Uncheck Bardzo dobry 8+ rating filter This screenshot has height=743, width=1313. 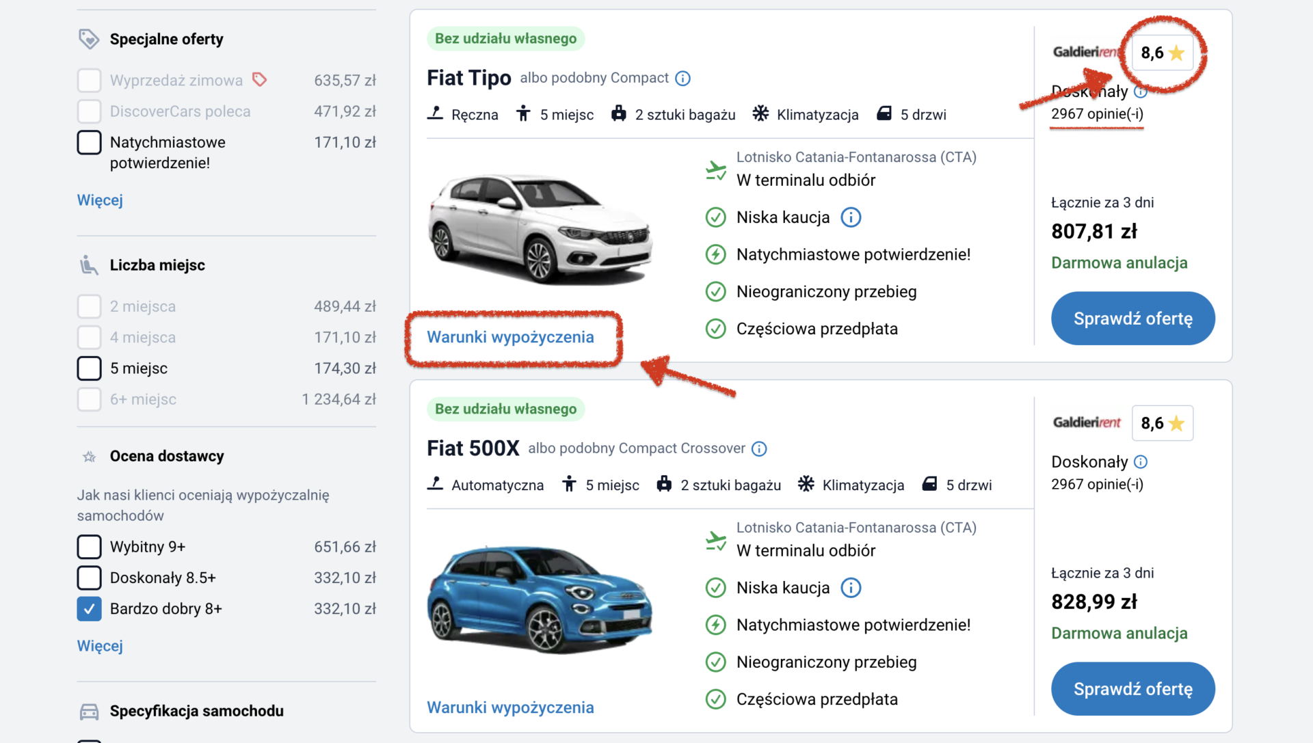(x=90, y=609)
